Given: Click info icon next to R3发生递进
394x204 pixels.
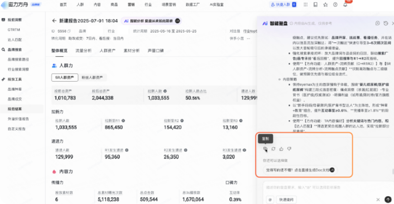Looking at the screenshot, I should coord(244,150).
